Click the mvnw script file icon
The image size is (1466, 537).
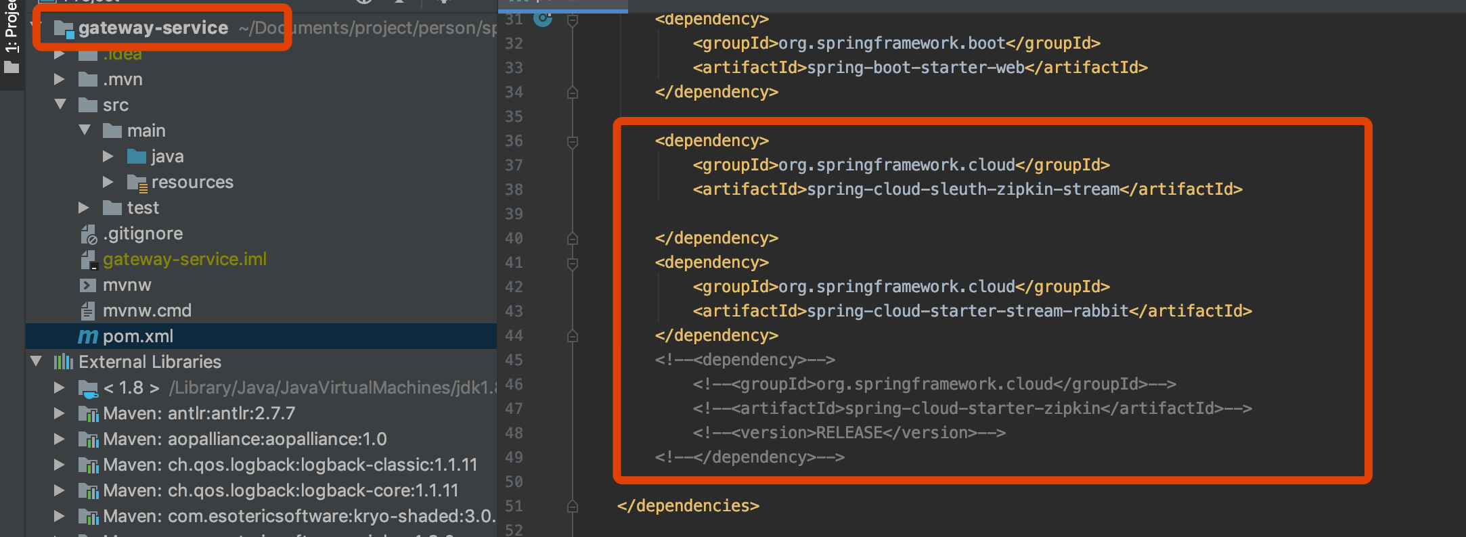coord(88,285)
